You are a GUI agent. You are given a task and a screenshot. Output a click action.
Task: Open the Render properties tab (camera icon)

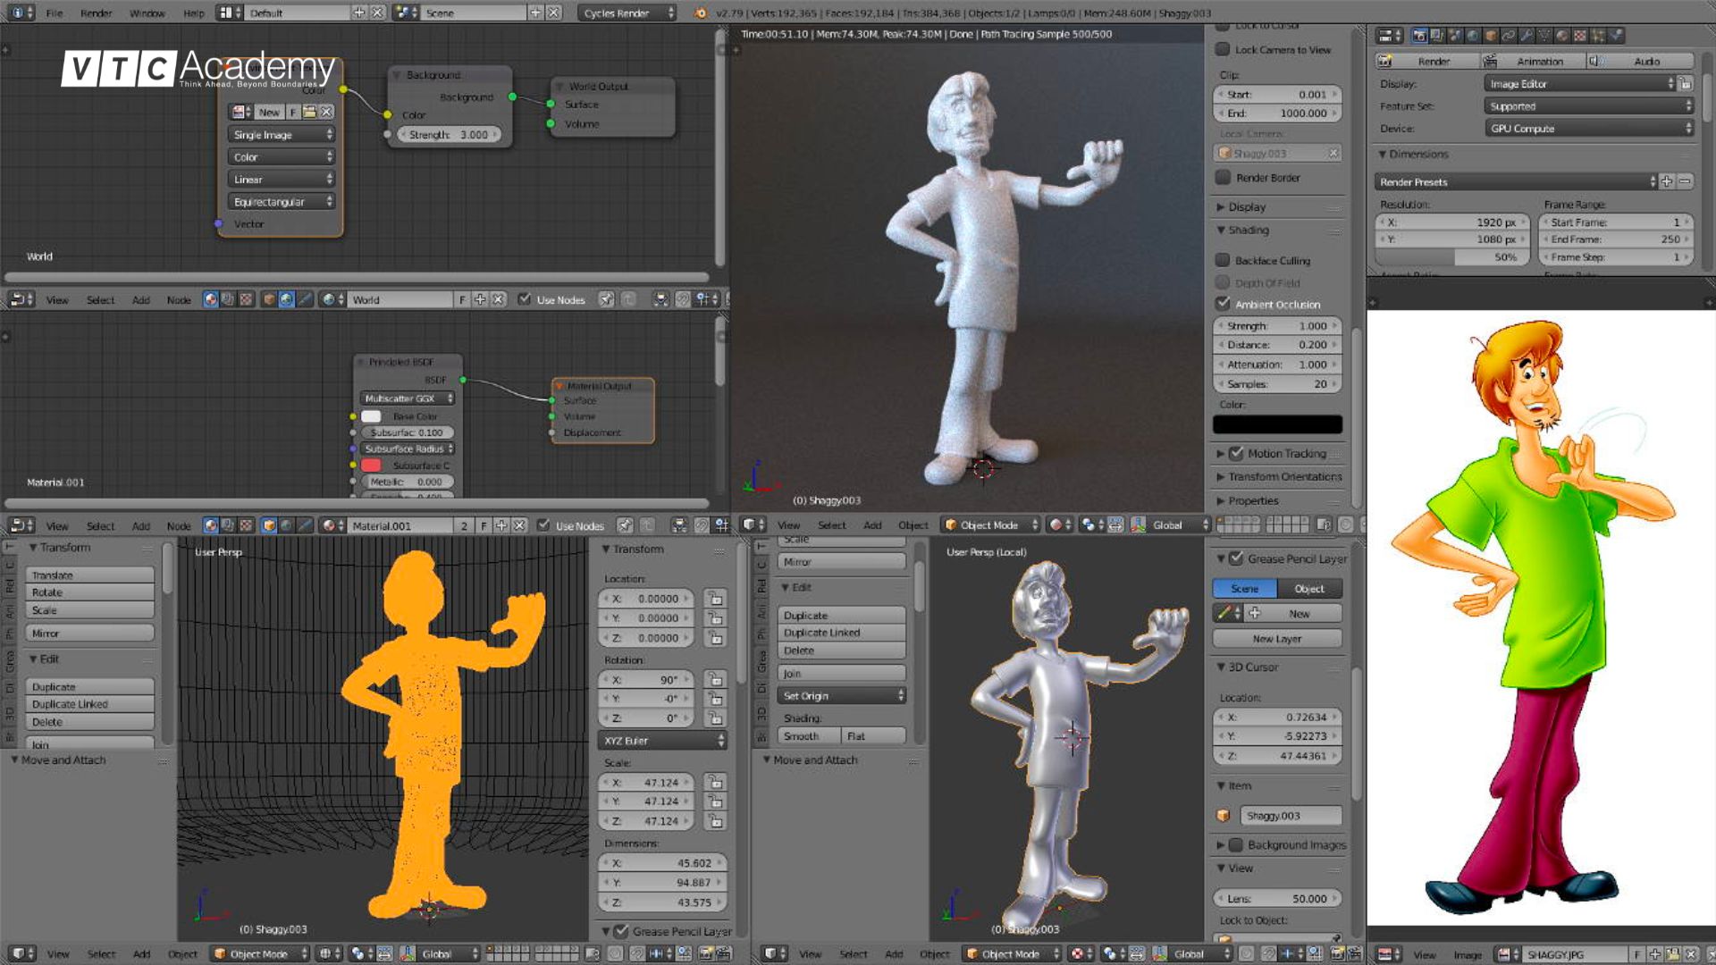pyautogui.click(x=1419, y=36)
